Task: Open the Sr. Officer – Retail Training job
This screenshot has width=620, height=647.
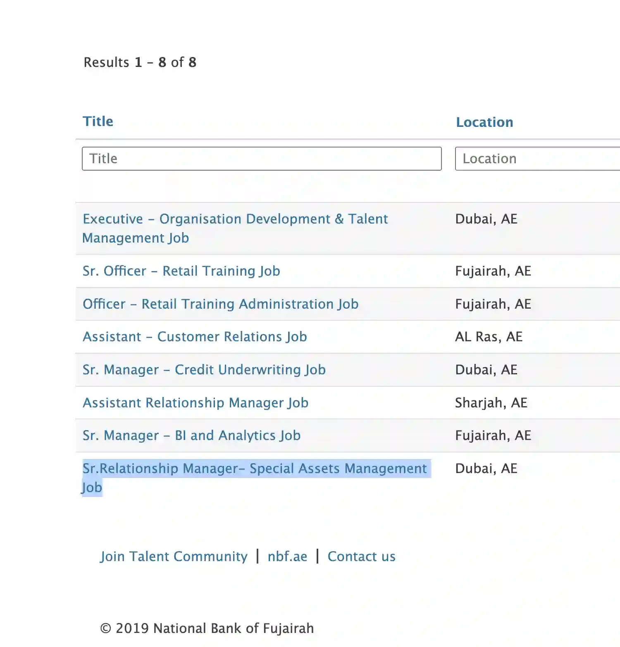Action: click(181, 271)
